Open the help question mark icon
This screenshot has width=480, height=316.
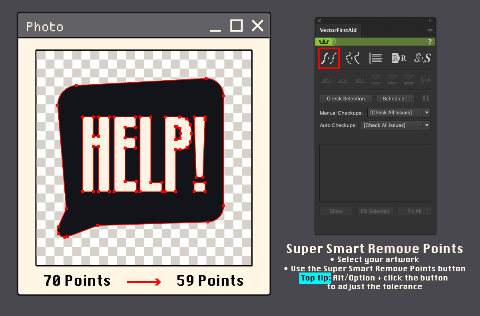[x=430, y=41]
